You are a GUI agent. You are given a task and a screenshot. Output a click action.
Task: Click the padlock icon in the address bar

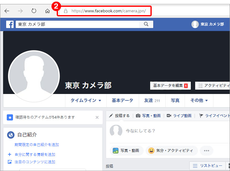point(66,11)
